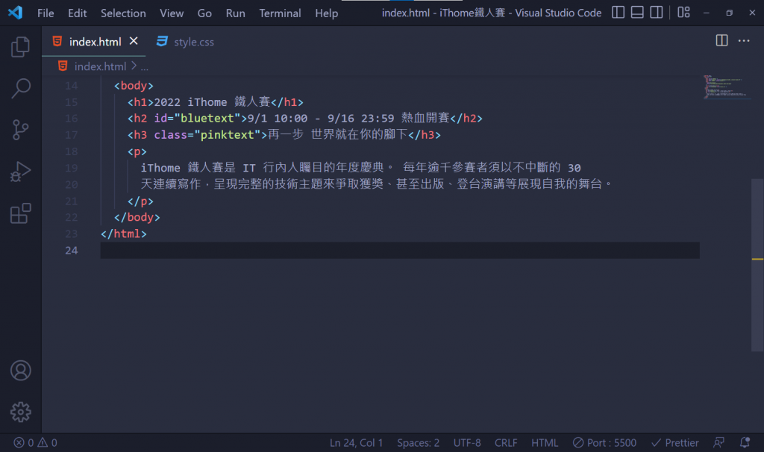Click line number 19 in the gutter
This screenshot has height=452, width=764.
coord(71,168)
